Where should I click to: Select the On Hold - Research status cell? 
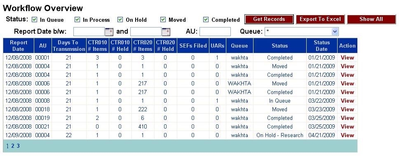279,135
